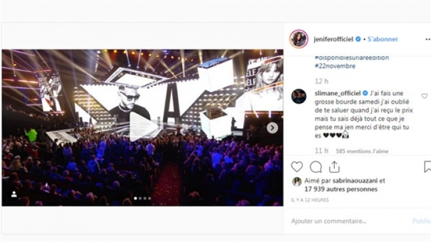View 585 mentions J'aime on the comment
The width and height of the screenshot is (431, 242).
[362, 151]
